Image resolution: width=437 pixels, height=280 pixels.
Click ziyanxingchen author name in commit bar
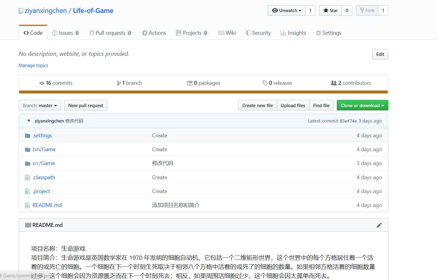coord(49,121)
